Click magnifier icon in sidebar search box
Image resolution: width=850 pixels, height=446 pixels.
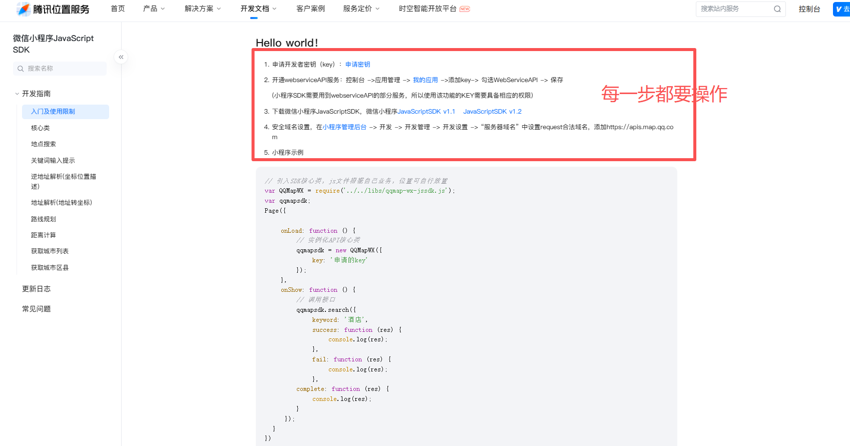pyautogui.click(x=21, y=69)
